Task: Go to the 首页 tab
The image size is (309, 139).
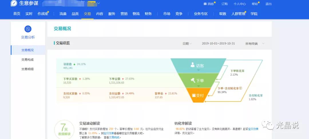Action: (x=17, y=14)
